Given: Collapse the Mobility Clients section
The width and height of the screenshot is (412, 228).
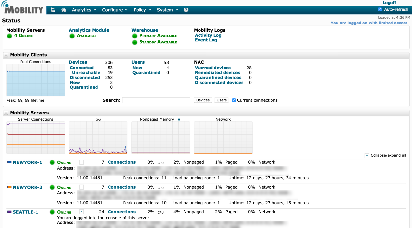Looking at the screenshot, I should point(6,55).
